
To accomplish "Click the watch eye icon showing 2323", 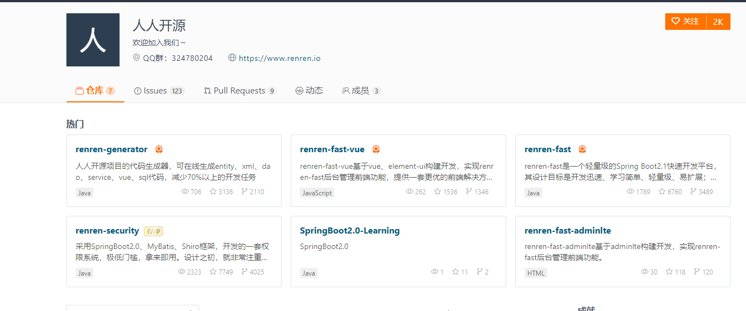I will (182, 272).
